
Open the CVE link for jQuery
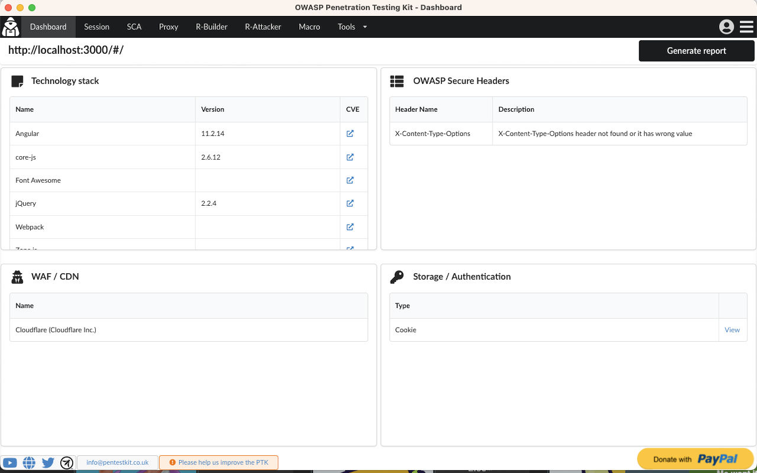pos(350,203)
